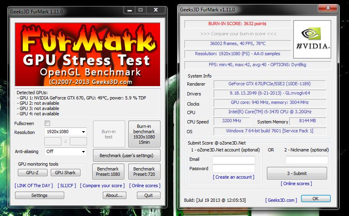Click the CPU Speed 3200 MHz field
Screen dimensions: 349x216
coord(232,121)
